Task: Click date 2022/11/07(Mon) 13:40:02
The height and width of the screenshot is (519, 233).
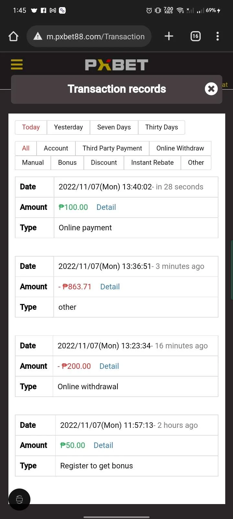Action: click(105, 187)
